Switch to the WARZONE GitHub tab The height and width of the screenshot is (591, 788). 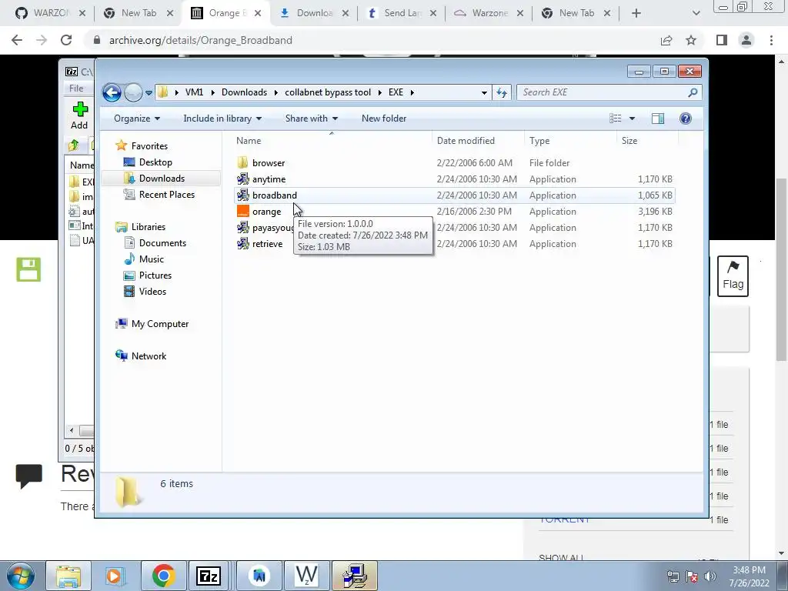[50, 13]
